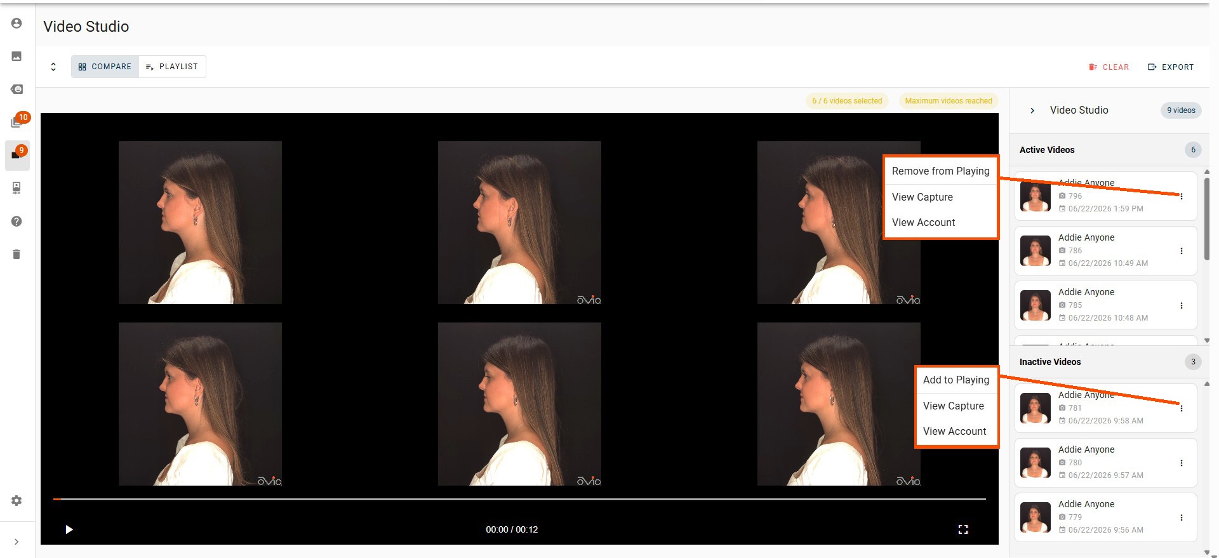Click the active videos list scrollbar

[x=1207, y=219]
